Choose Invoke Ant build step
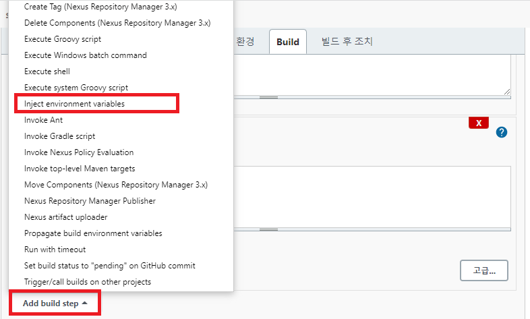The image size is (530, 319). point(43,120)
